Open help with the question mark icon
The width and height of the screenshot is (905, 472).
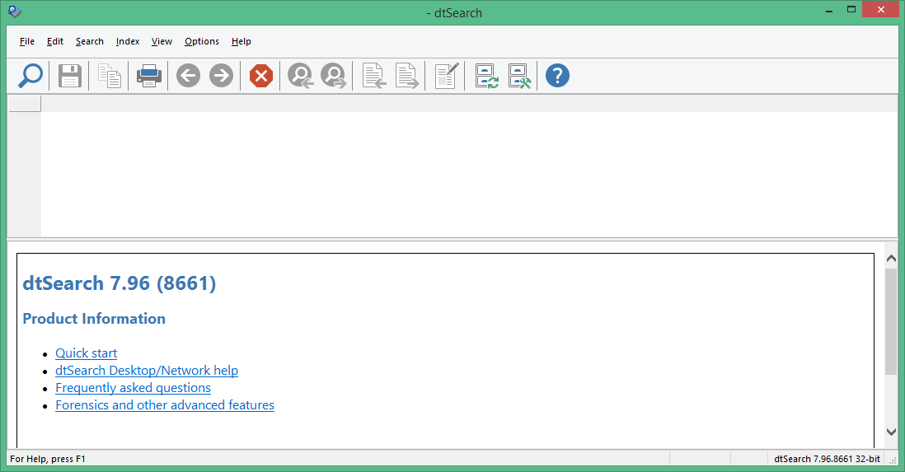point(557,76)
